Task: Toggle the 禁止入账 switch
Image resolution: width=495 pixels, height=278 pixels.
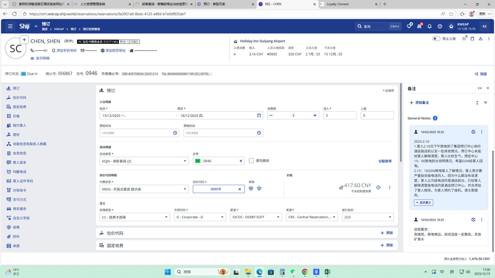Action: [x=436, y=39]
